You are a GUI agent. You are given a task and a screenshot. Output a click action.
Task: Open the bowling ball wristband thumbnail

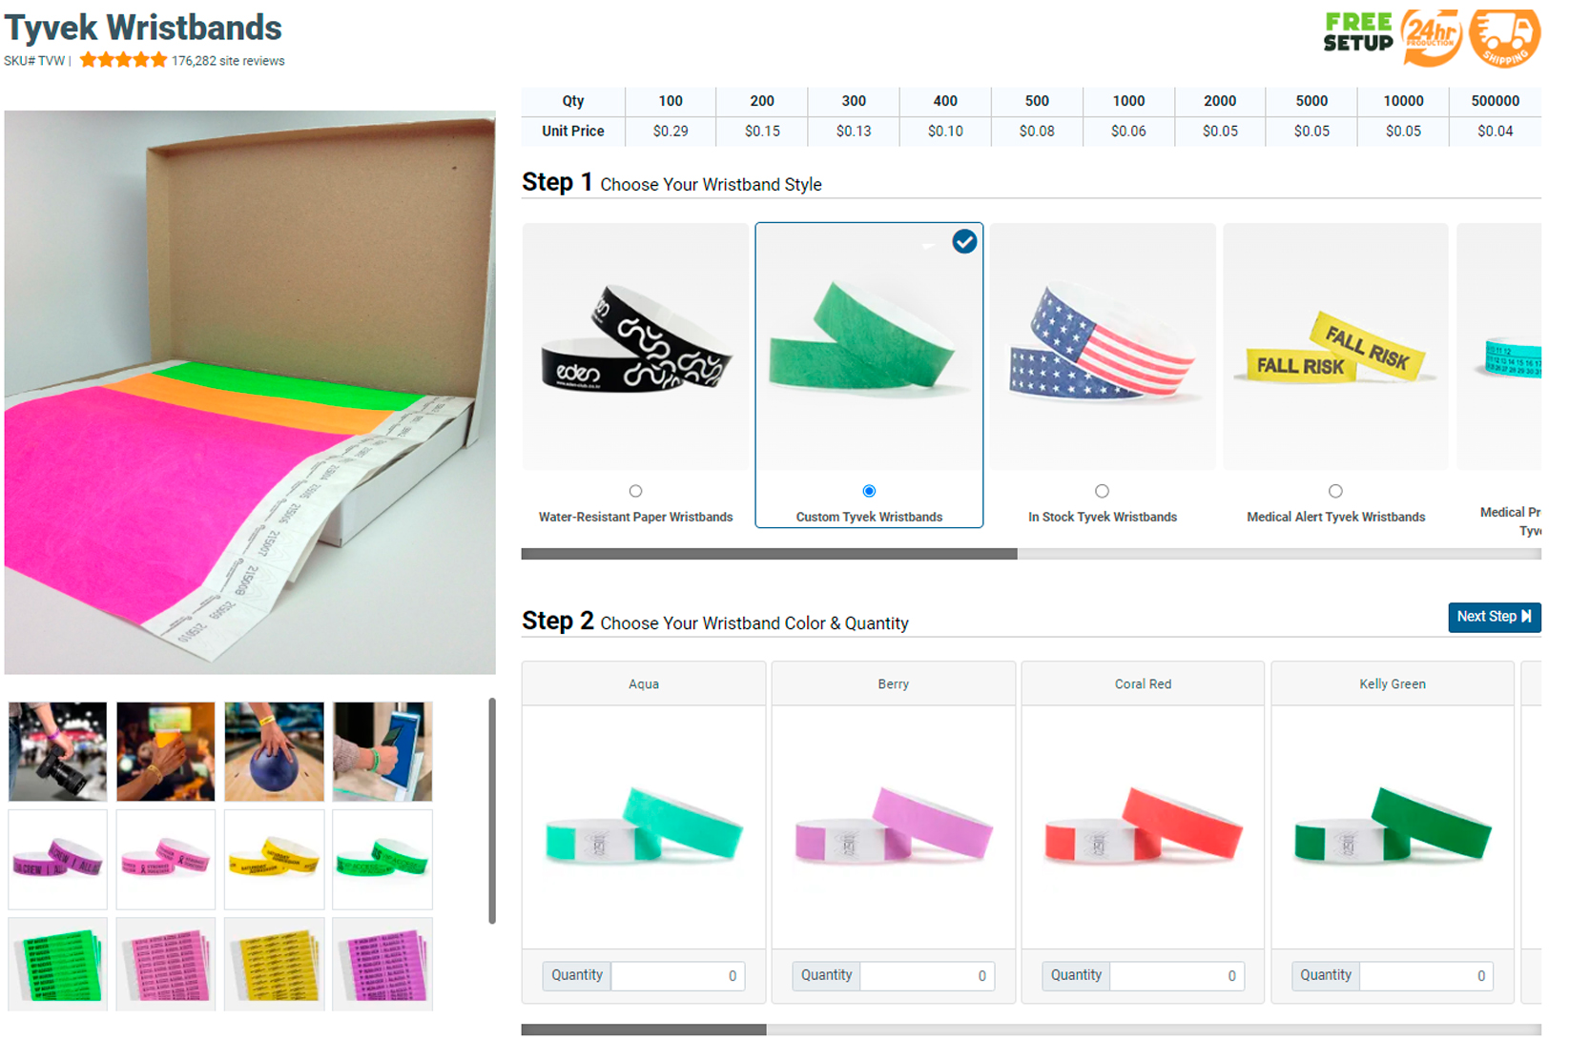(x=275, y=751)
